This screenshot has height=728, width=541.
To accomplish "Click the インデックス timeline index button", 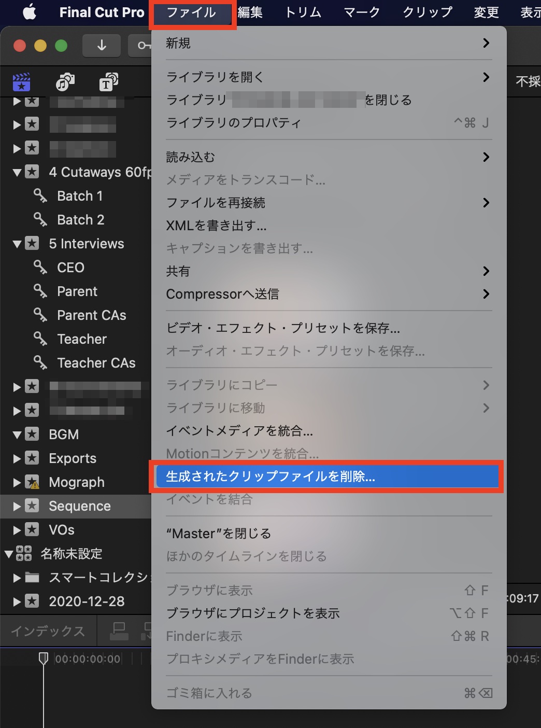I will 48,631.
